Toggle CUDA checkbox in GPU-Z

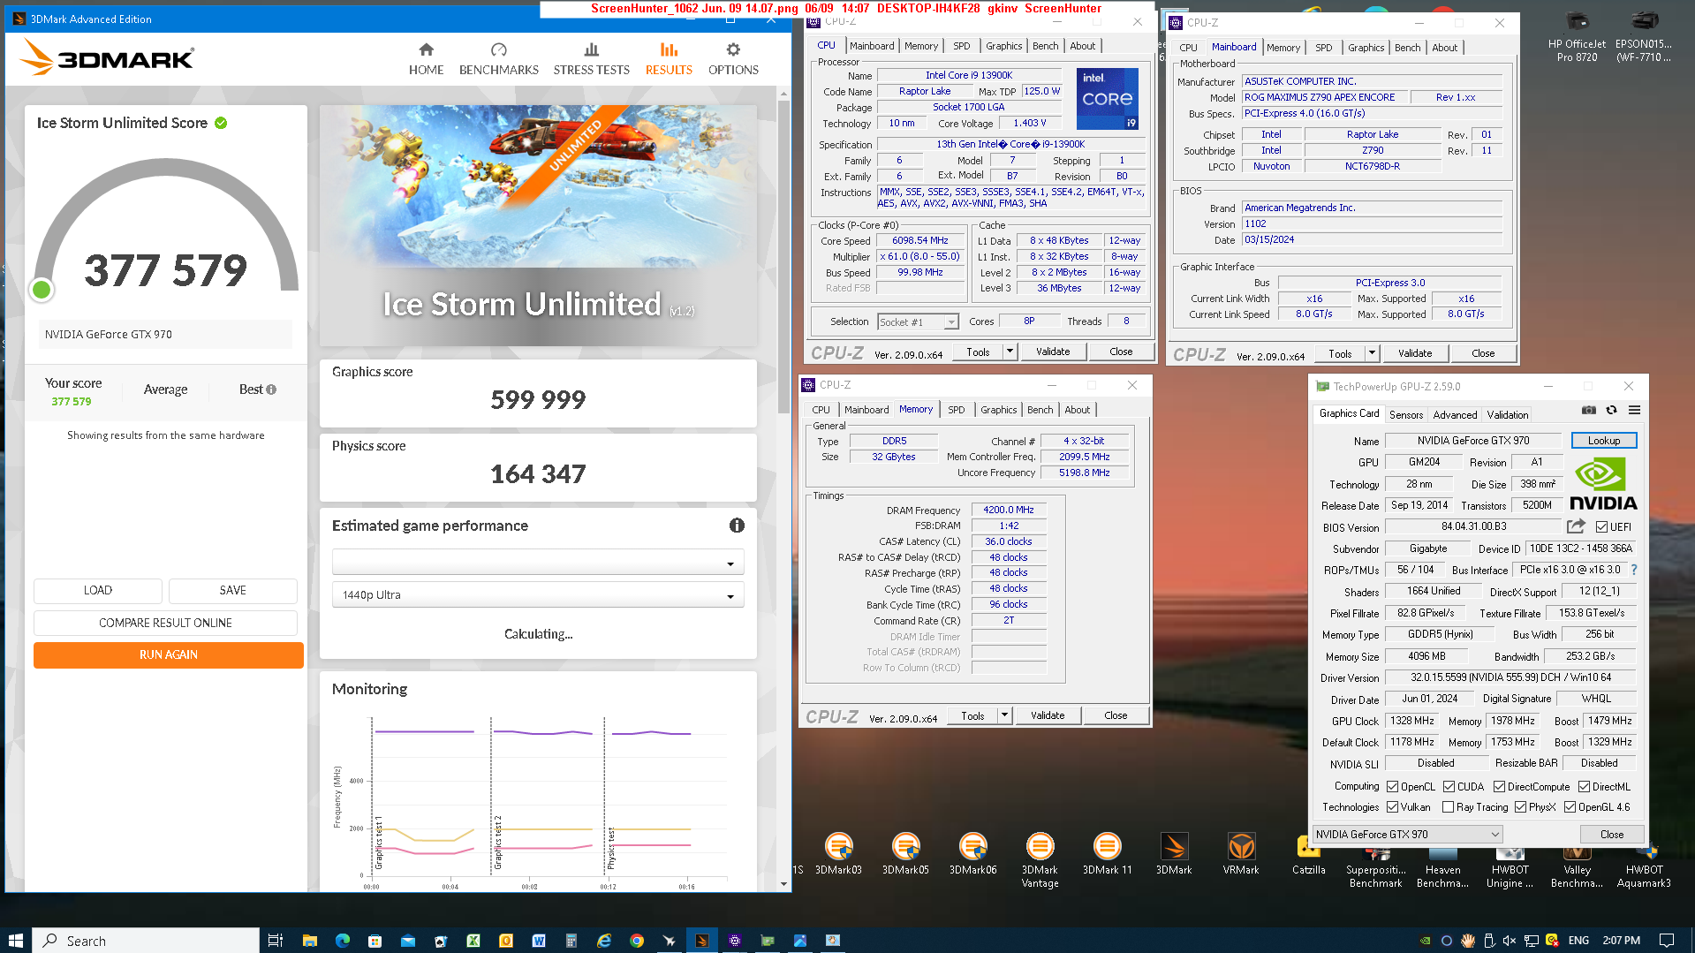[1449, 787]
